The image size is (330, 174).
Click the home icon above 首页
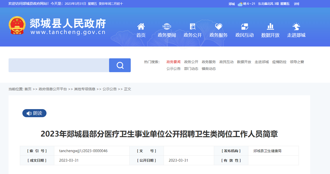coord(141,26)
